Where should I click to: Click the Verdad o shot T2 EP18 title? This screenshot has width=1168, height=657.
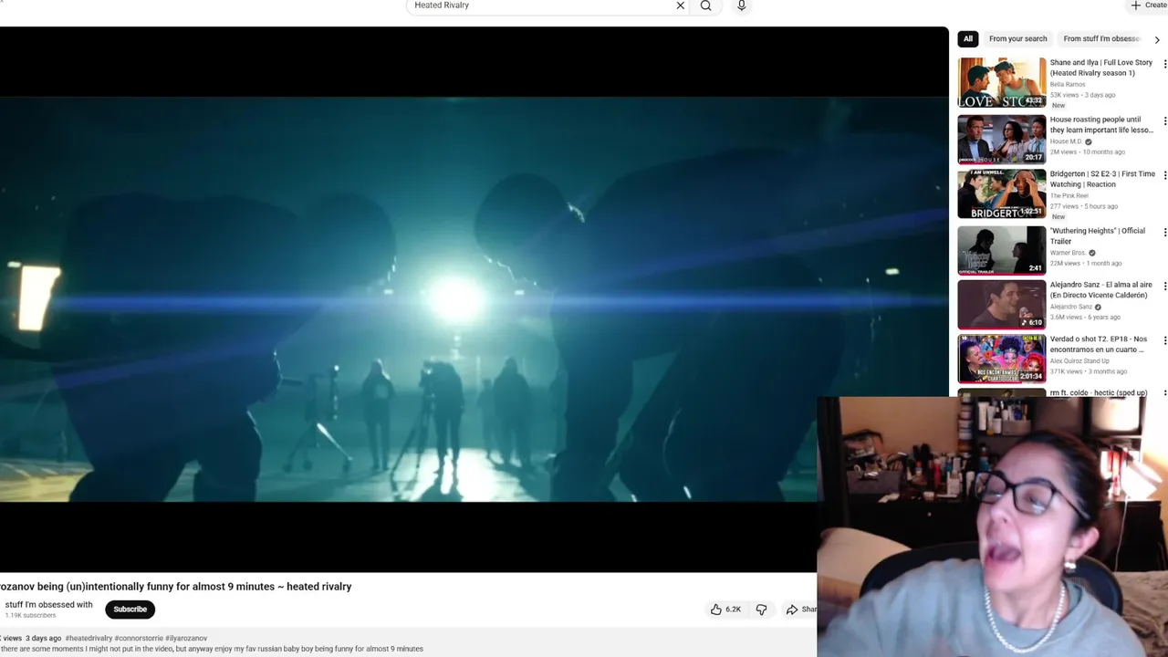point(1099,344)
